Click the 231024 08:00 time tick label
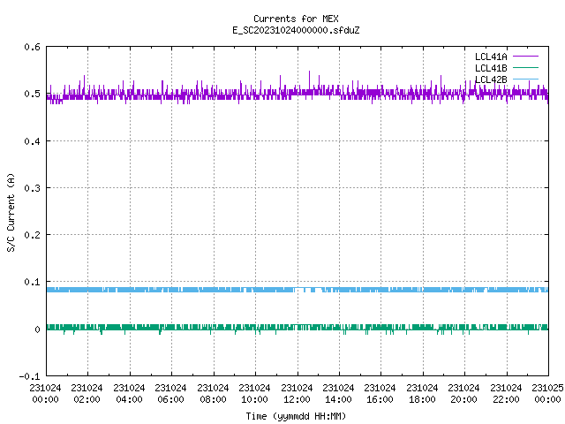This screenshot has height=424, width=565. click(x=213, y=394)
